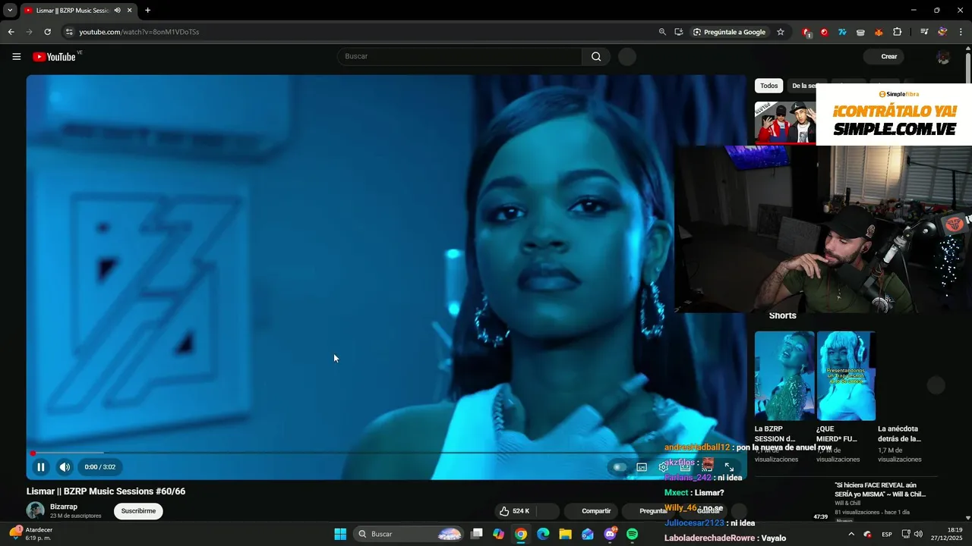Mute the video using the speaker icon
This screenshot has height=546, width=972.
65,467
